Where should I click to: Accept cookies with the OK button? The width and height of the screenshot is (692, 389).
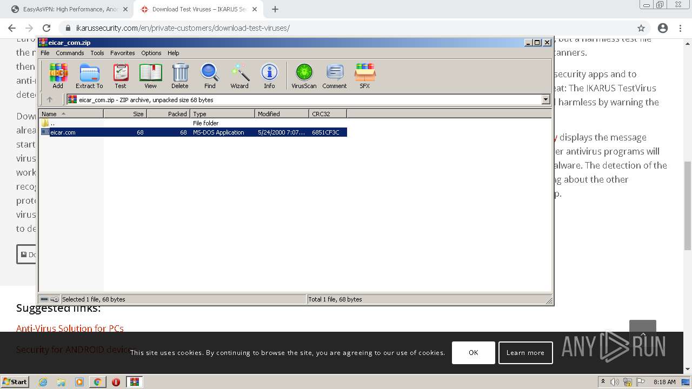point(474,353)
